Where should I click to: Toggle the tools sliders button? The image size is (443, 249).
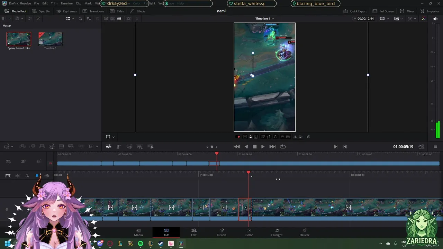(x=108, y=147)
